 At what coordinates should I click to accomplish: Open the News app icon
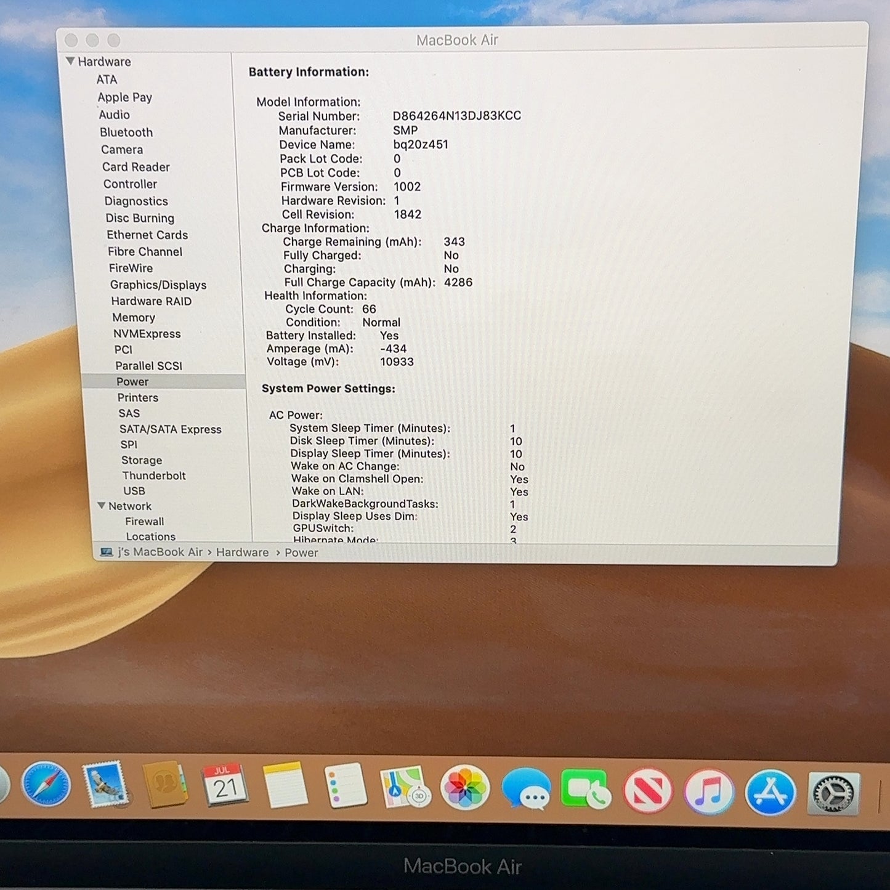647,791
